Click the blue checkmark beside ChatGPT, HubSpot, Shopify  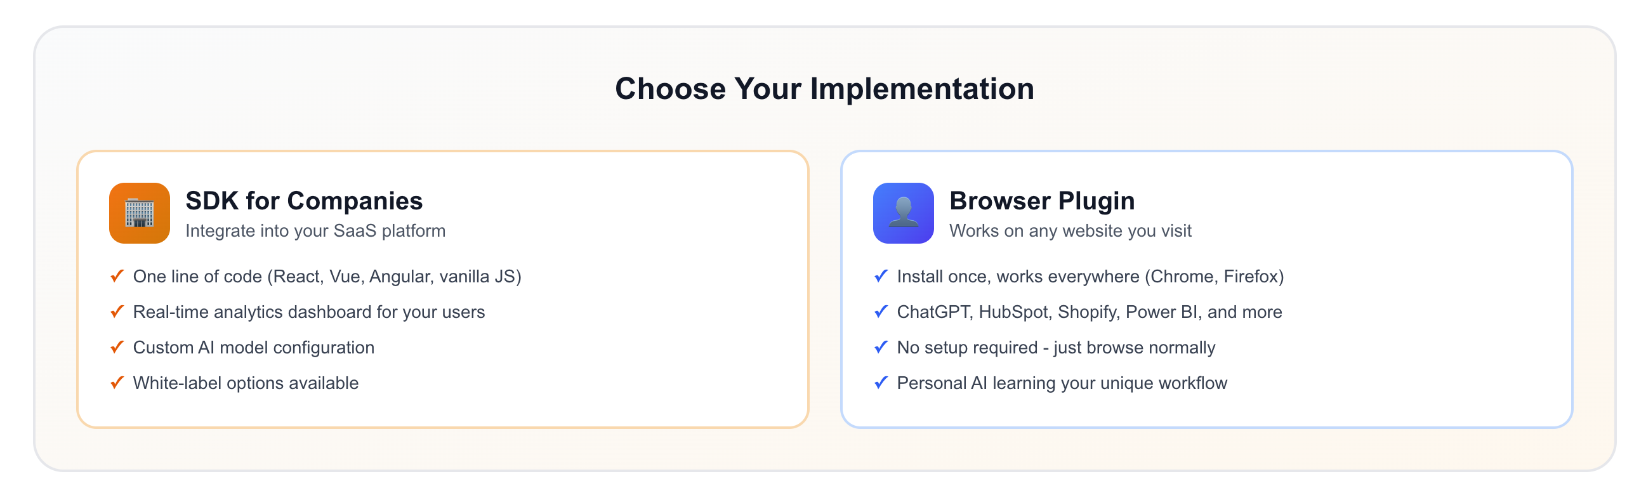881,312
